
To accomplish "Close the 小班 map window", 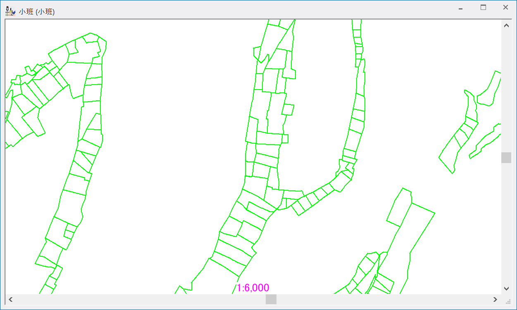I will tap(505, 7).
